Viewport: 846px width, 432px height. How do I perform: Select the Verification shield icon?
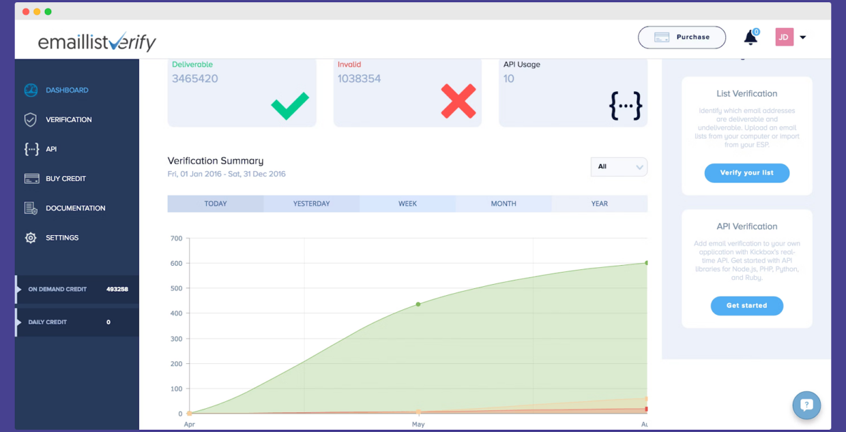point(31,119)
